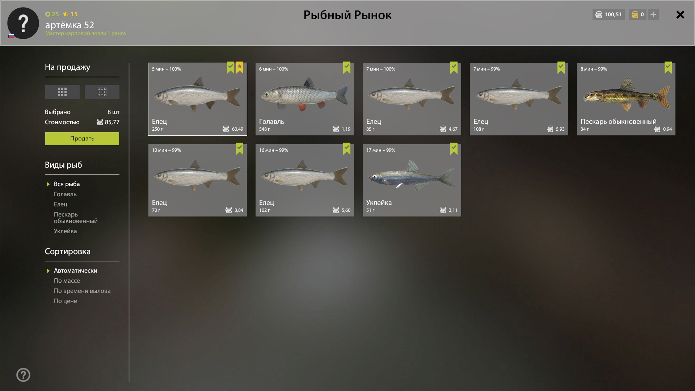Image resolution: width=695 pixels, height=391 pixels.
Task: Click the star trophy badge on 250 g Елец
Action: pos(240,68)
